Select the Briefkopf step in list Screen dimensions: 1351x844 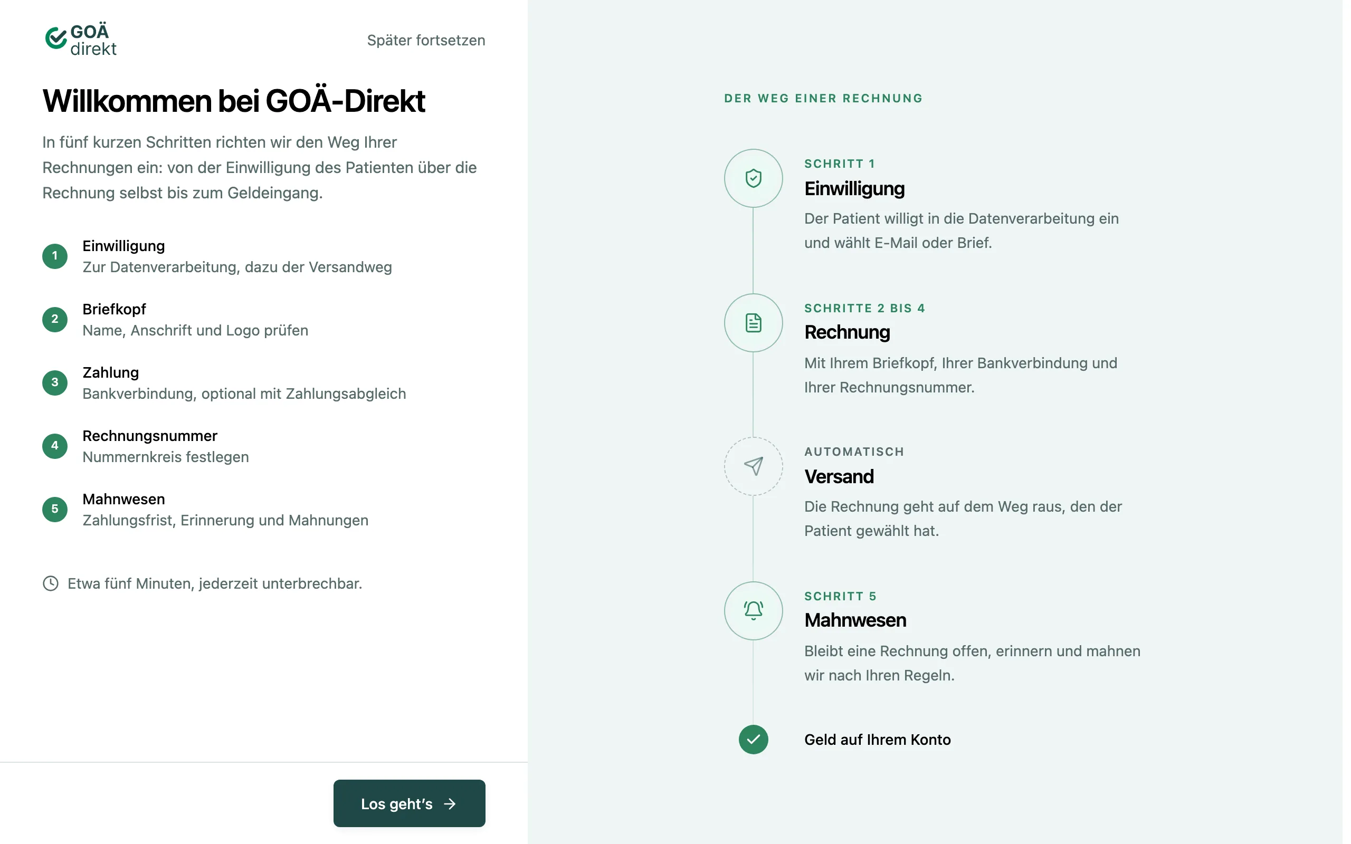click(195, 319)
